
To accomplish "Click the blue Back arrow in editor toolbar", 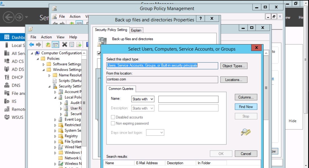I will pos(32,44).
